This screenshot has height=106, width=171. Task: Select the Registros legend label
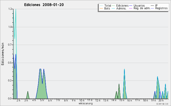pyautogui.click(x=161, y=8)
